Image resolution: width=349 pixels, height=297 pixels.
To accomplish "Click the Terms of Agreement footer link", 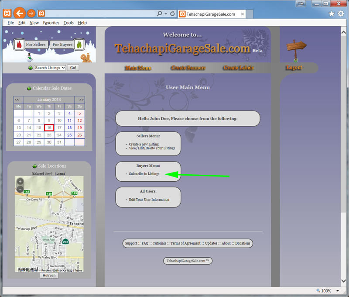I will coord(185,243).
